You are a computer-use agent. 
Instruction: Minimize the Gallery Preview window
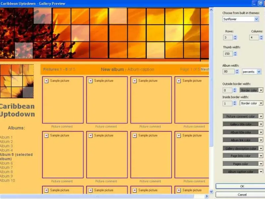[x=254, y=3]
